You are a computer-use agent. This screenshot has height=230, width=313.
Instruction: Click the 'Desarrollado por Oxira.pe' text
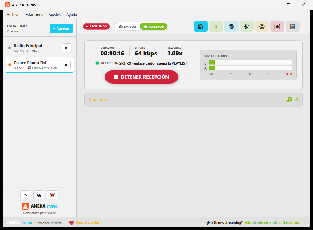(39, 213)
